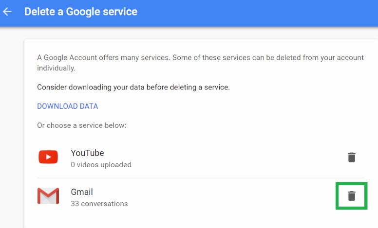Click the 'Consider downloading your data' sentence
Image resolution: width=378 pixels, height=228 pixels.
[133, 87]
